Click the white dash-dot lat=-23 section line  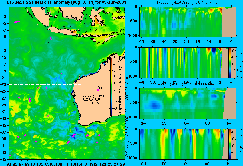point(45,84)
